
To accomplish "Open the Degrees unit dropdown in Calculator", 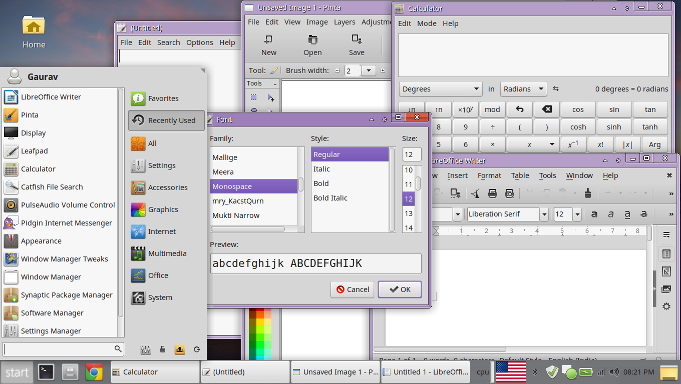I will [x=441, y=89].
